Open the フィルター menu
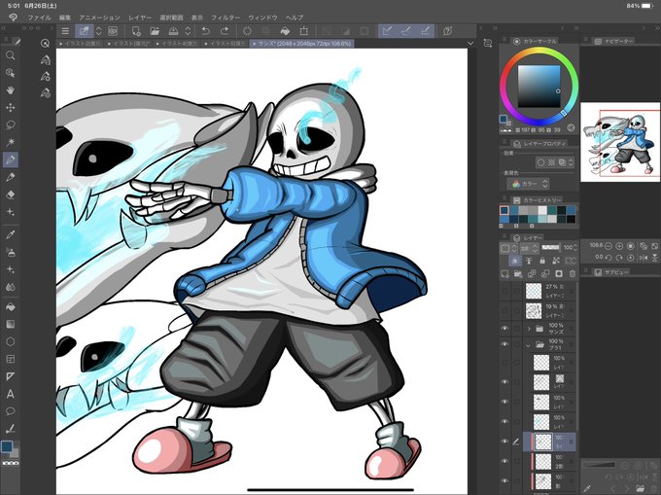 tap(226, 18)
